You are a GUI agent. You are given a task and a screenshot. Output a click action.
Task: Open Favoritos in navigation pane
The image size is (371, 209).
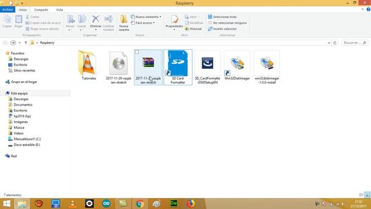(17, 53)
